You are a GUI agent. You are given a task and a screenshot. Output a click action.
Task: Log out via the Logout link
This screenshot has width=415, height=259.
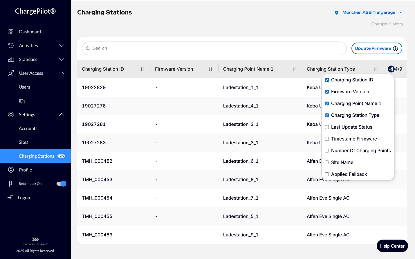click(25, 198)
